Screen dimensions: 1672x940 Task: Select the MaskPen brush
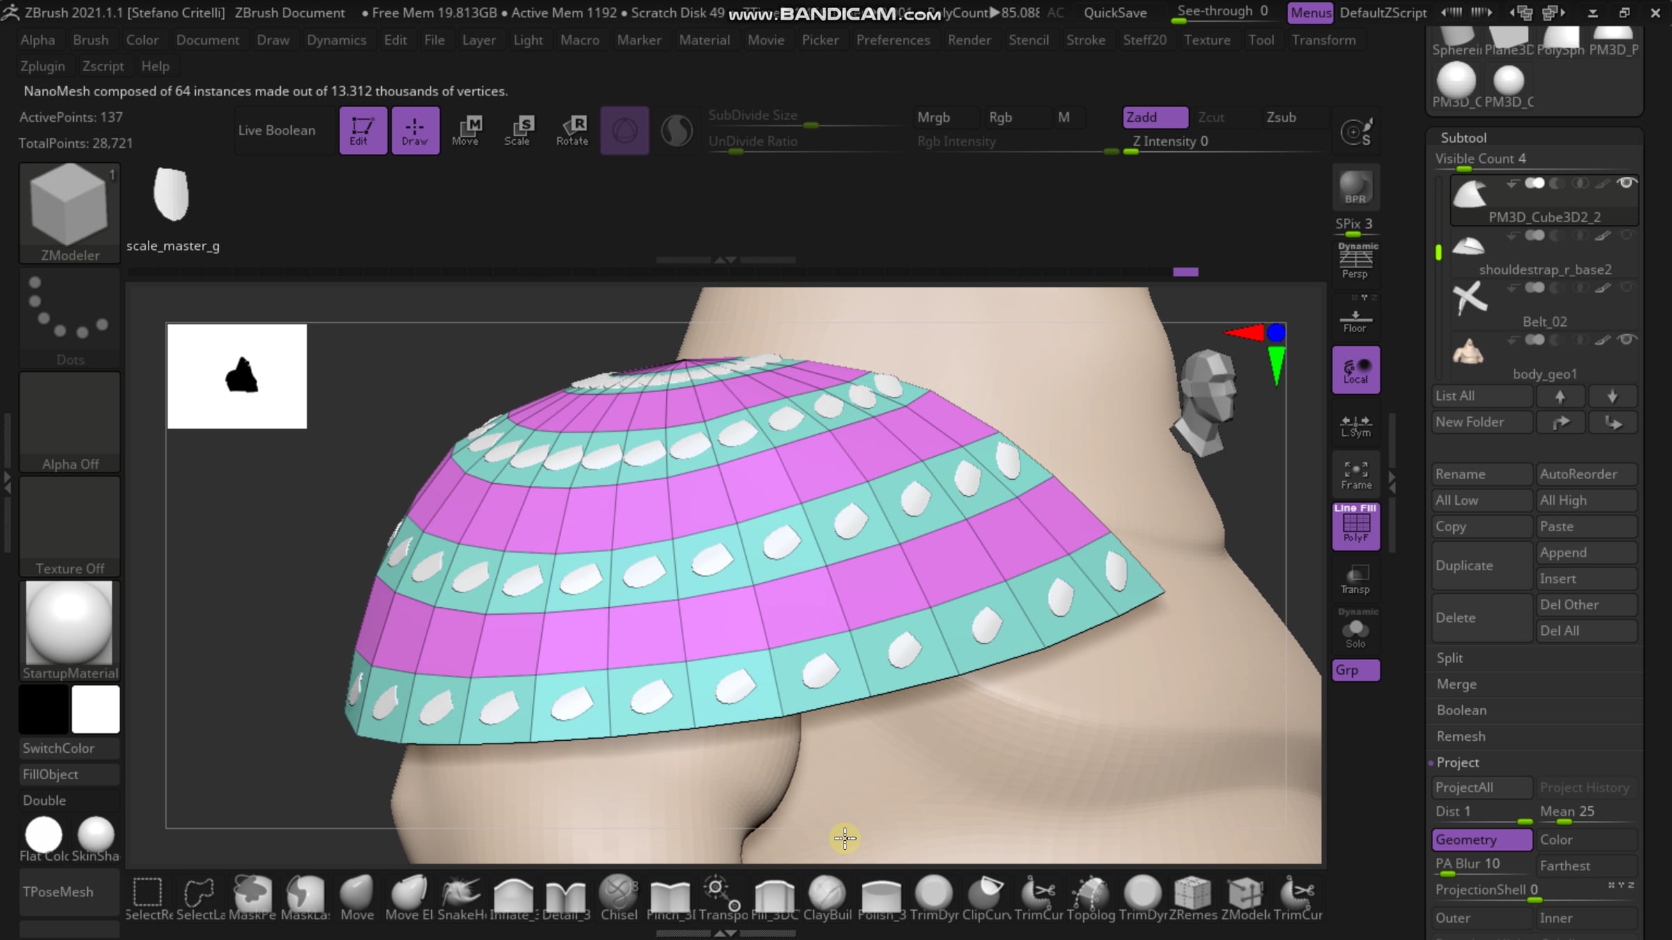(x=252, y=898)
